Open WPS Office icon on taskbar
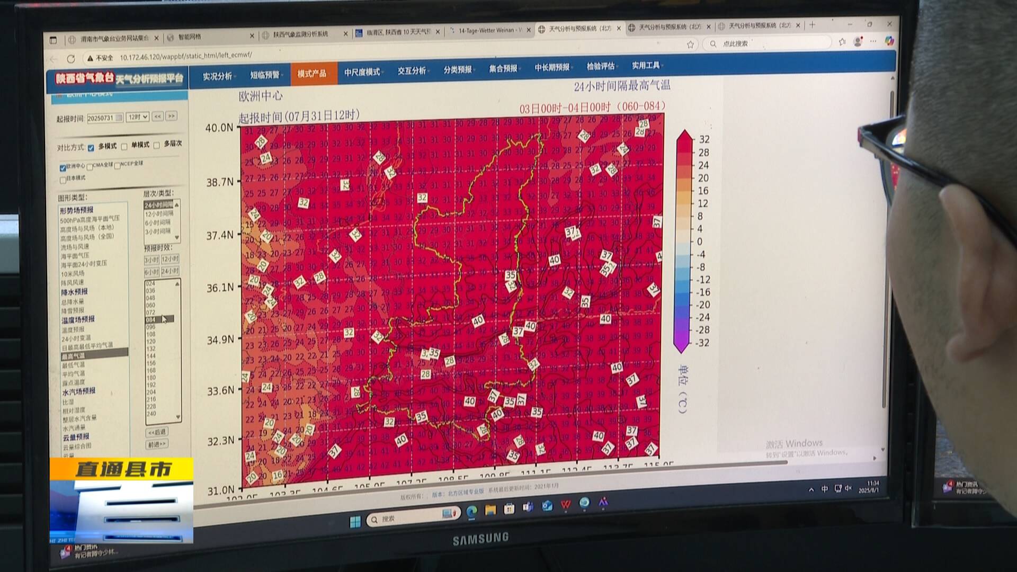Screen dimensions: 1017x572 click(565, 505)
